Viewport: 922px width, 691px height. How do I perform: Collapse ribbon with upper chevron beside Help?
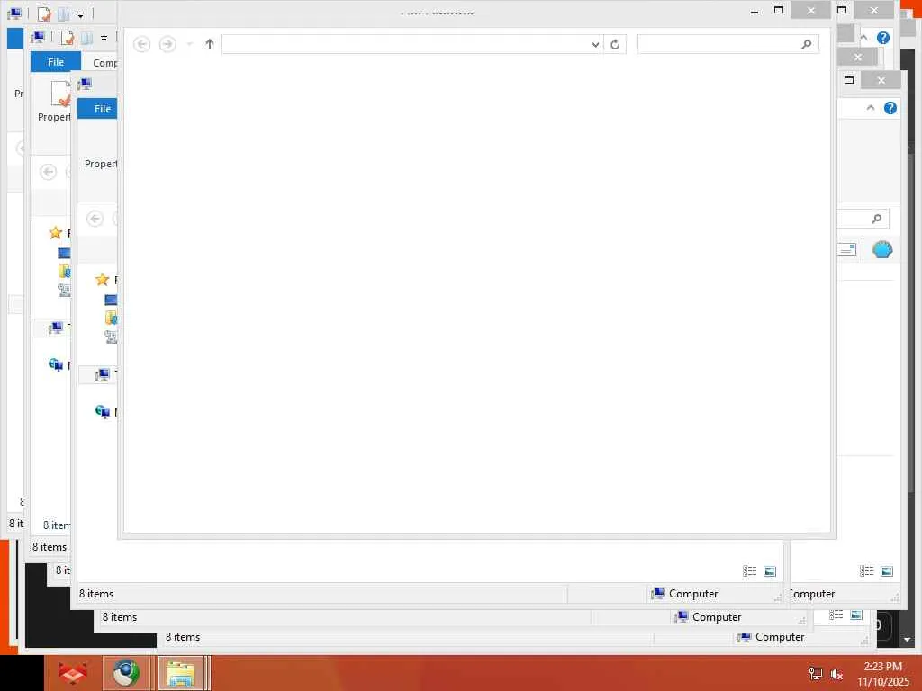[x=863, y=38]
